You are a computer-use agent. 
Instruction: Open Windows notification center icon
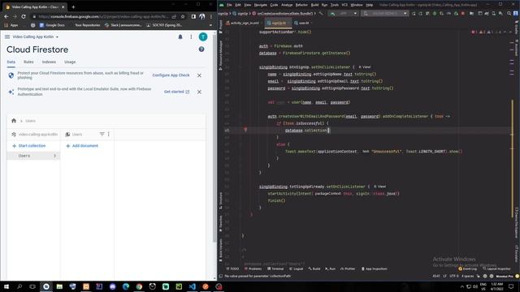[511, 286]
